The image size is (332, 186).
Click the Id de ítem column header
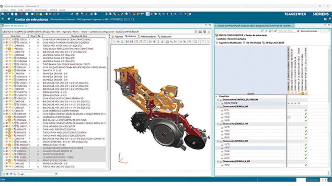coord(15,36)
